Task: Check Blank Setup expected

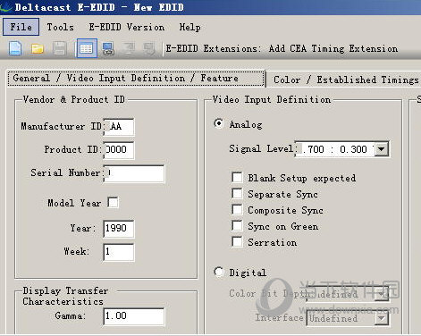Action: [237, 177]
